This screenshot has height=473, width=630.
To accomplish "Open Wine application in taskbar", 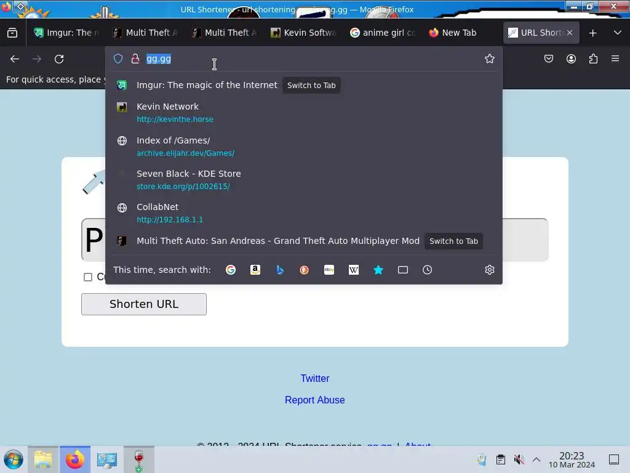I will tap(138, 459).
